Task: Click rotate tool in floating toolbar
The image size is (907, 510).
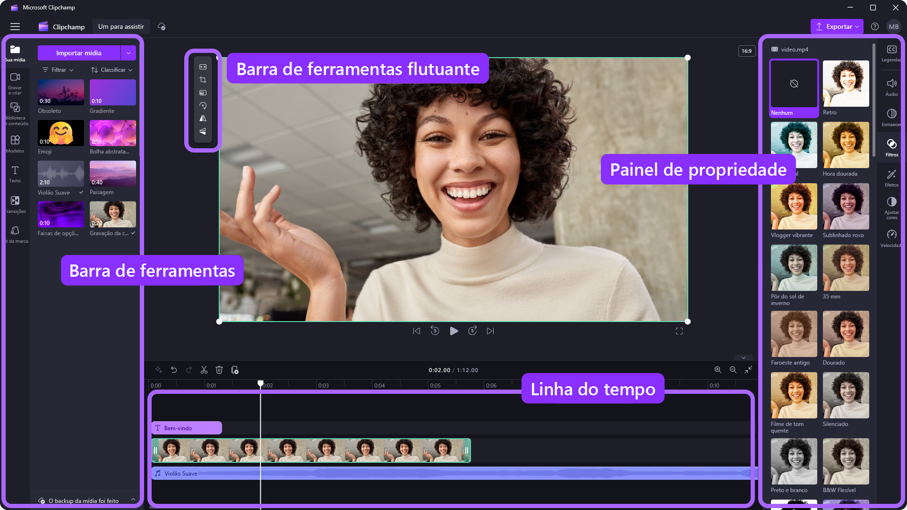Action: click(203, 105)
